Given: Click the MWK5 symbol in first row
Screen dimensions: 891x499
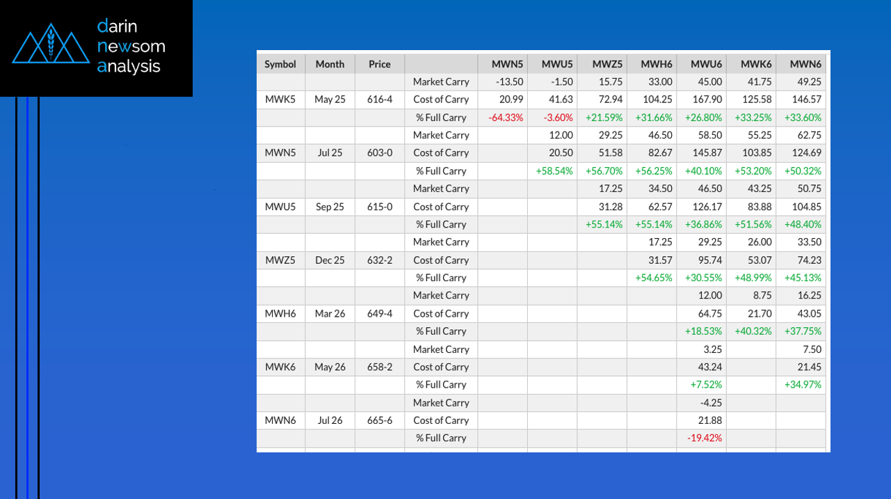Looking at the screenshot, I should (280, 100).
